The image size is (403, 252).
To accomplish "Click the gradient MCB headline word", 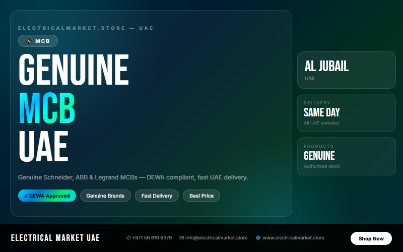I will (47, 108).
